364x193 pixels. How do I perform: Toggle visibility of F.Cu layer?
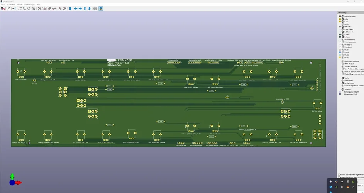(x=343, y=19)
